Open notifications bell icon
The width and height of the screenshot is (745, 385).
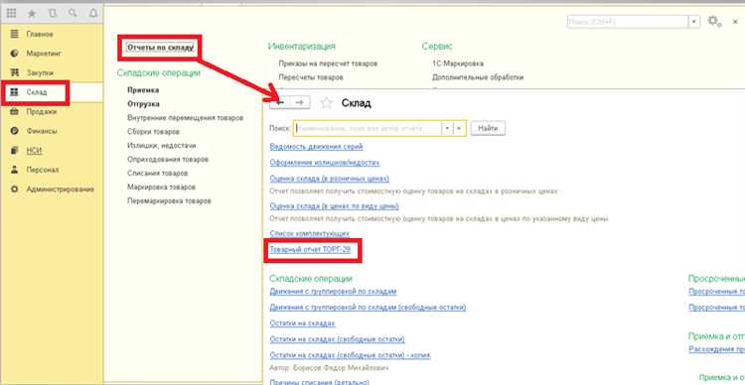click(93, 14)
